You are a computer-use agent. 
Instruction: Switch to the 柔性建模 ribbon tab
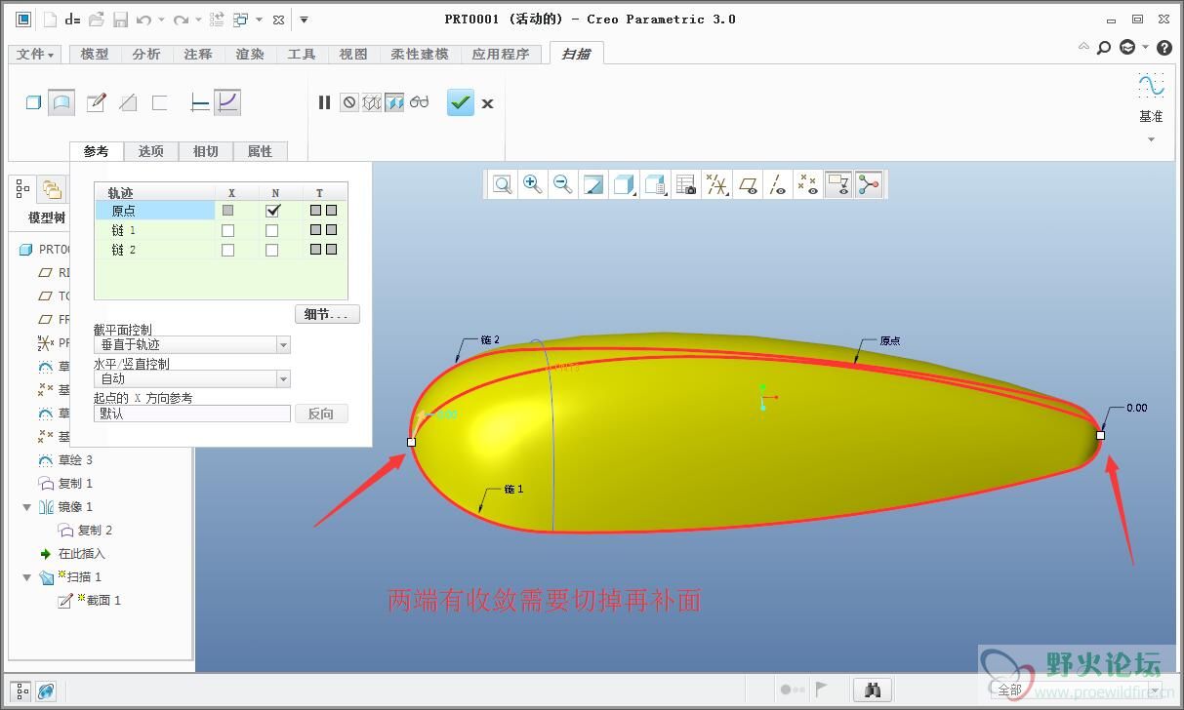point(420,55)
